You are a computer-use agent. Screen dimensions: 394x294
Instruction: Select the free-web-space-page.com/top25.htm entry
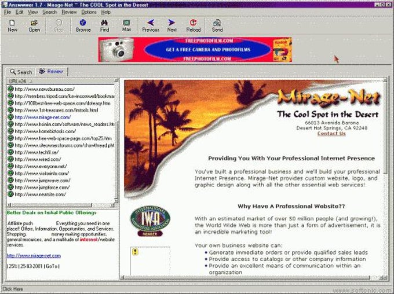coord(63,138)
